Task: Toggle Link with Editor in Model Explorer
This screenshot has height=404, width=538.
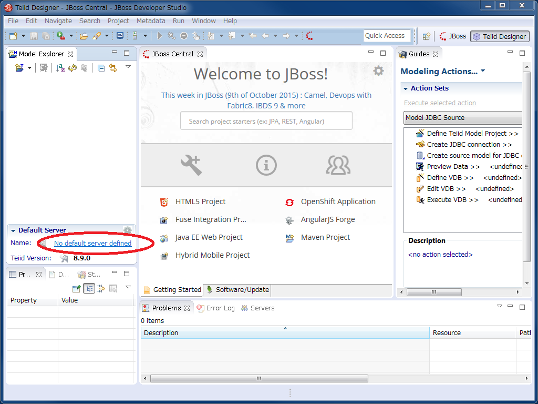Action: pyautogui.click(x=113, y=68)
